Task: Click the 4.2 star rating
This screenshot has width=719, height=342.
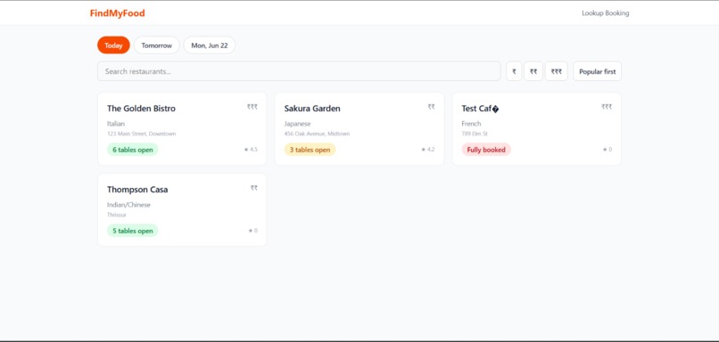Action: tap(428, 150)
